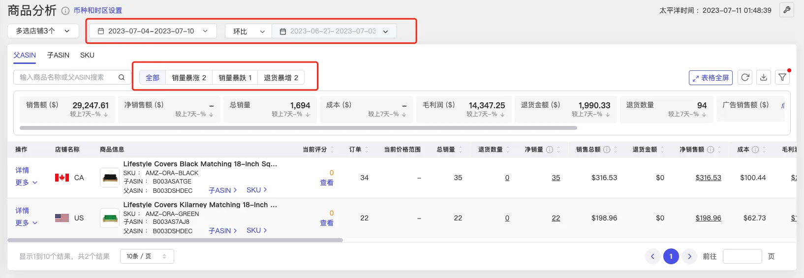Click the US flag icon
Viewport: 804px width, 278px height.
coord(62,218)
